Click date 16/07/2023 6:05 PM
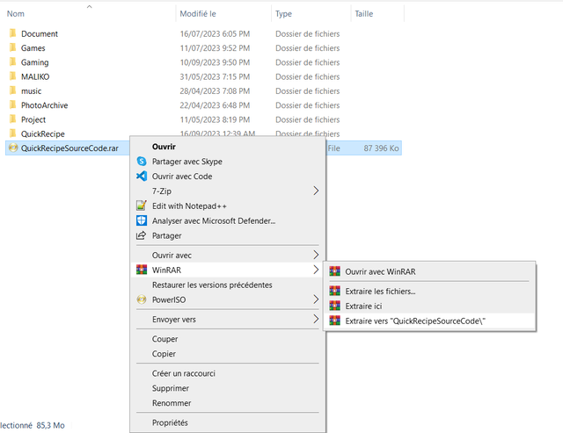563x433 pixels. click(215, 33)
